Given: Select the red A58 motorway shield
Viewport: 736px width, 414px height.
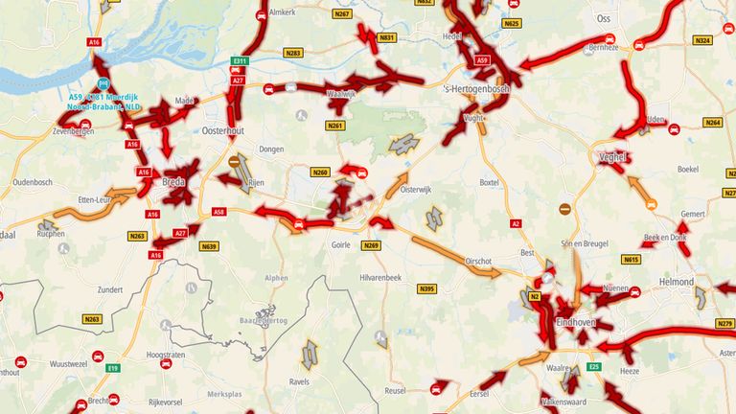Looking at the screenshot, I should 218,212.
